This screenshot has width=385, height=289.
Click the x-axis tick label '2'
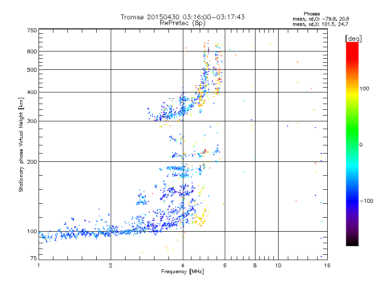pos(111,265)
